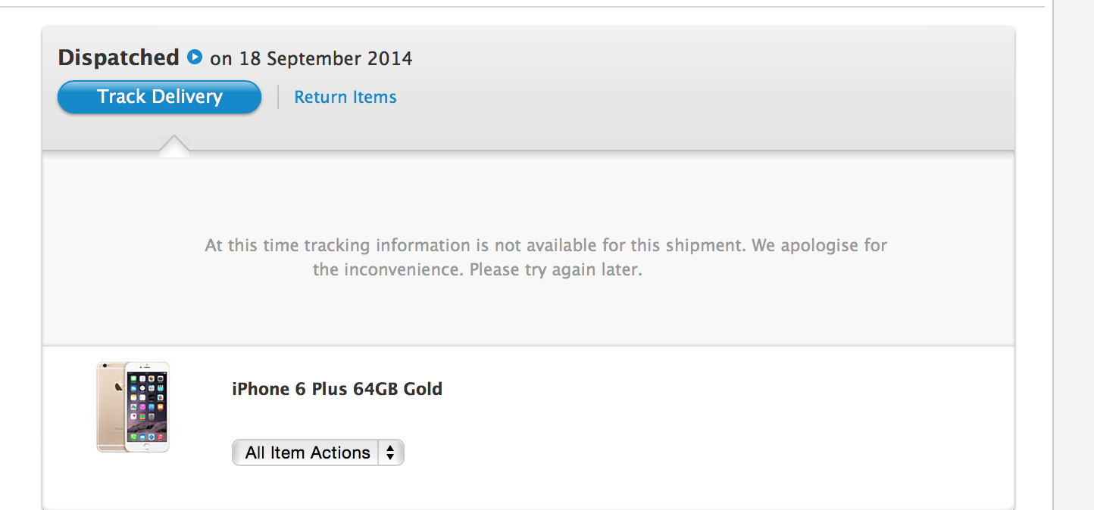Click the empty grey header area beside Return Items
Screen dimensions: 1094x510
[x=682, y=97]
